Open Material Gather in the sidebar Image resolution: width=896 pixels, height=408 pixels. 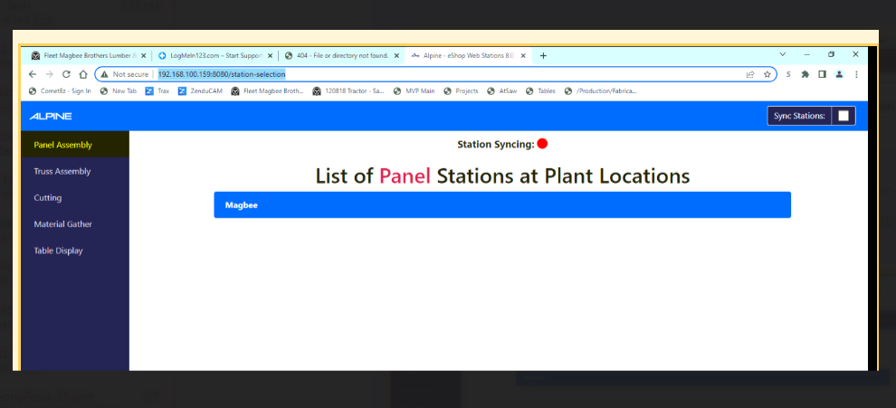click(75, 224)
